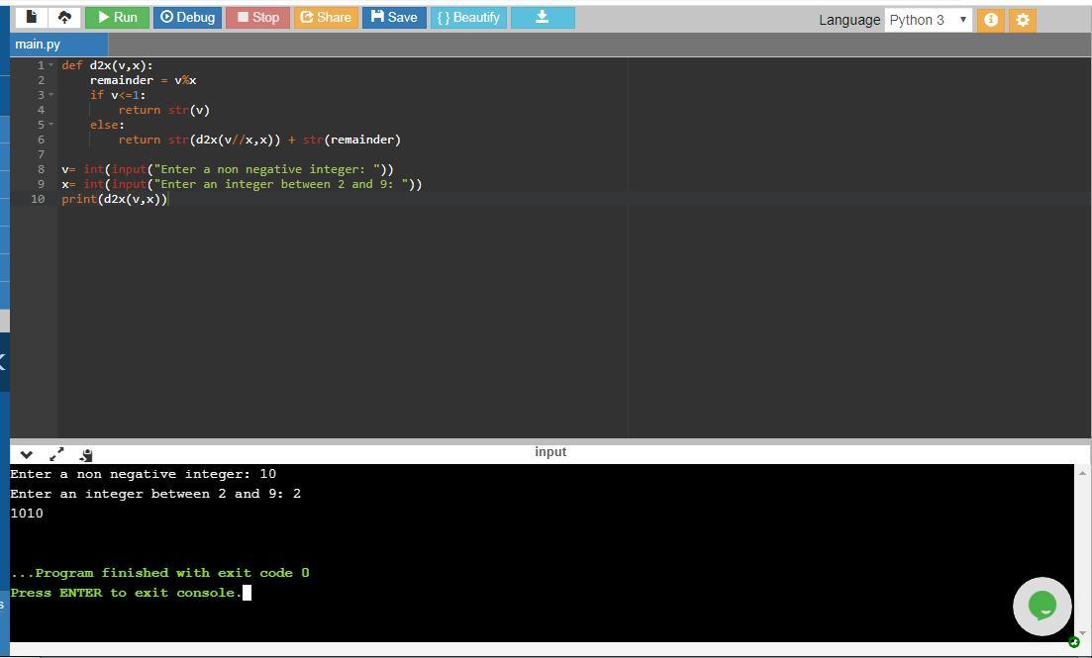Switch to the main.py tab

pos(38,45)
